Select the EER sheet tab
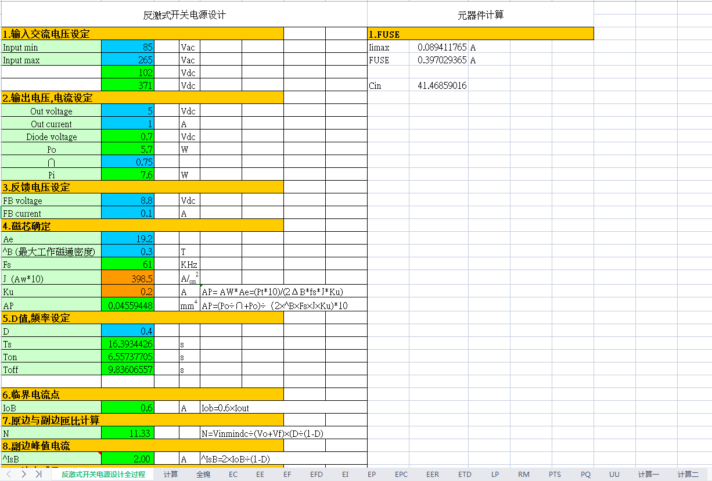Image resolution: width=712 pixels, height=481 pixels. [x=432, y=474]
